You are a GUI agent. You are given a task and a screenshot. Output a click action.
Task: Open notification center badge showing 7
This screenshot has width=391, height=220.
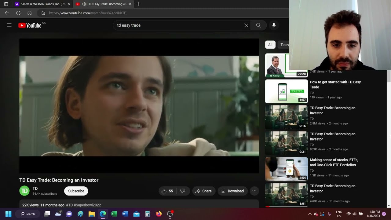click(x=384, y=214)
